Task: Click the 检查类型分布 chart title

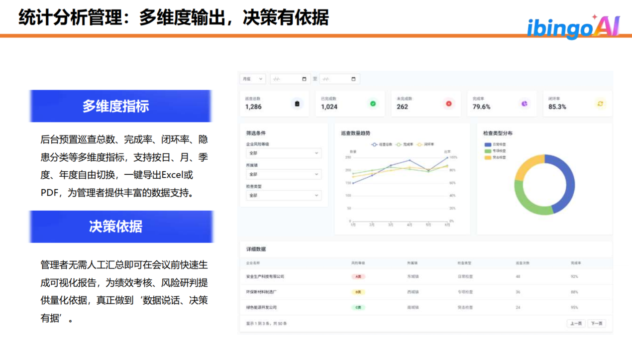Action: click(x=498, y=133)
